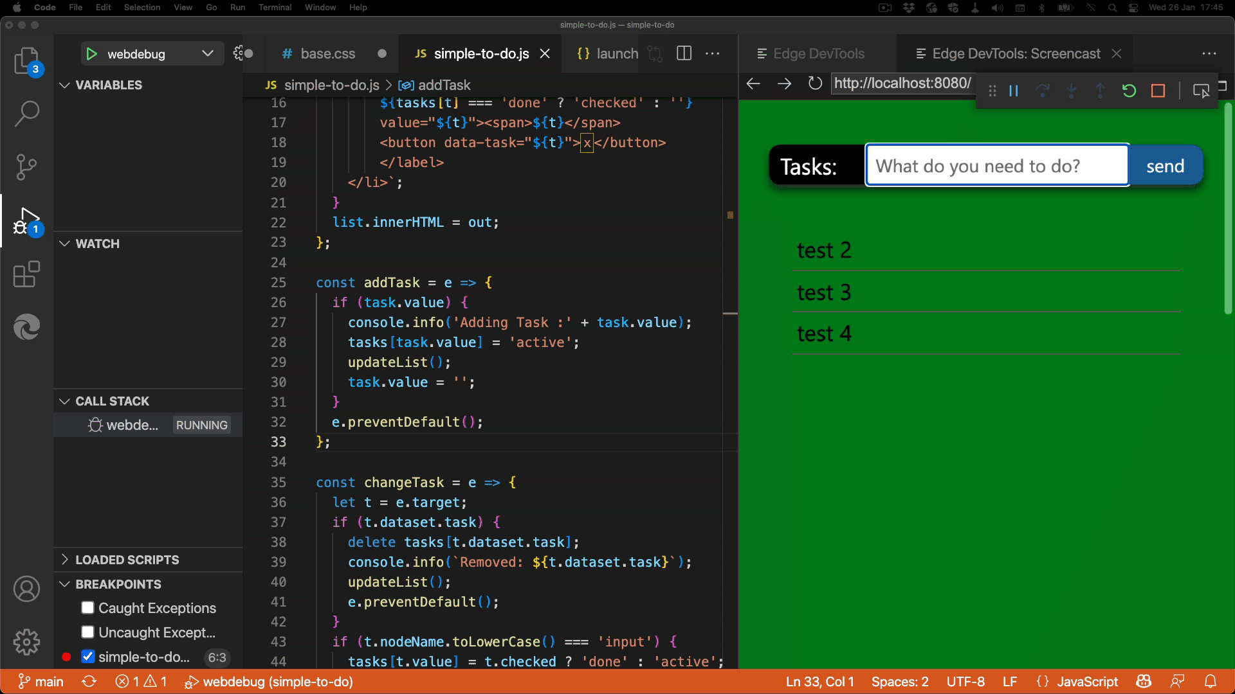The image size is (1235, 694).
Task: Open the Explorer view in activity bar
Action: [x=26, y=61]
